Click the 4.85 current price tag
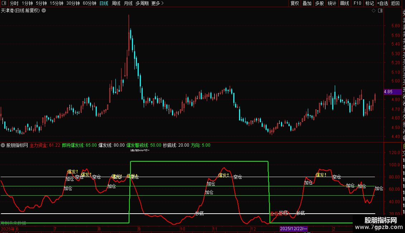Viewport: 405px width, 233px height. point(392,92)
